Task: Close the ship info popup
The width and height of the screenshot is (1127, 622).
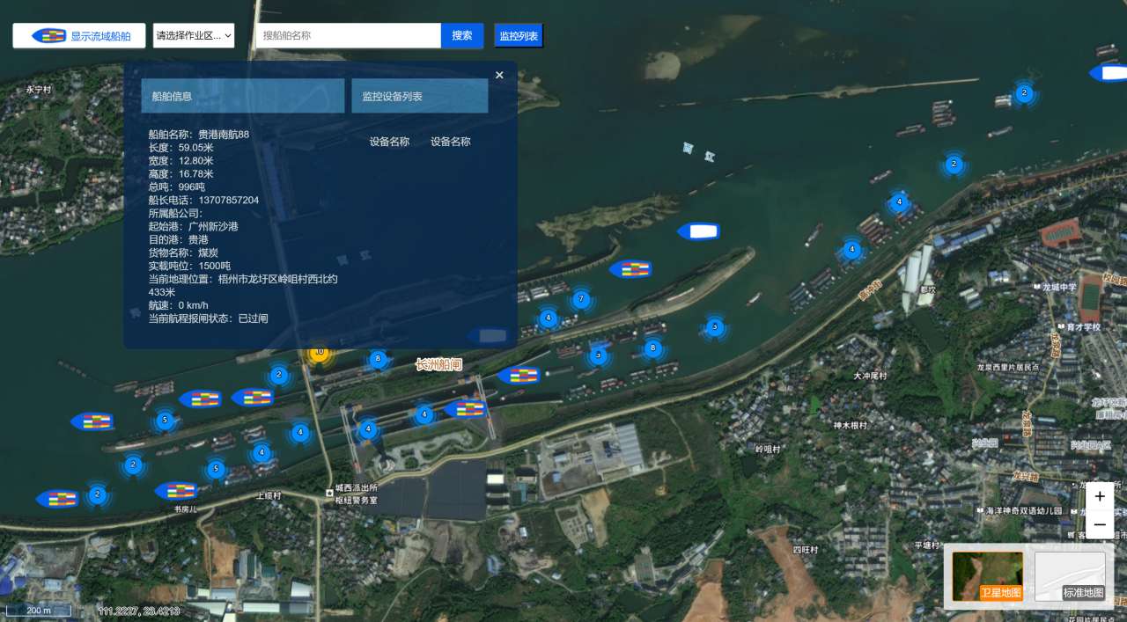Action: pos(499,76)
